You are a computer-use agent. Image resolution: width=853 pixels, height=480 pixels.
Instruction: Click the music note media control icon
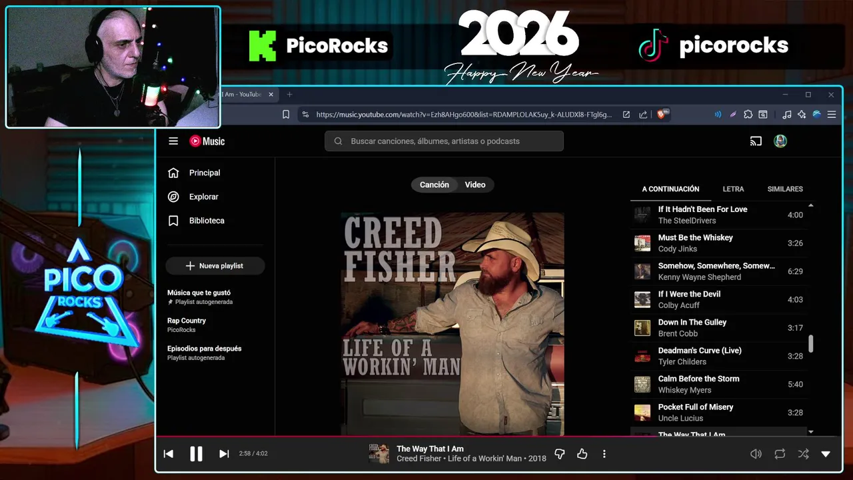(786, 115)
